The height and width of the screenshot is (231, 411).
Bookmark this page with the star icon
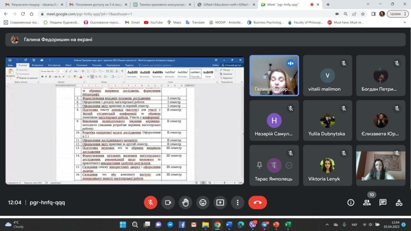(x=362, y=14)
